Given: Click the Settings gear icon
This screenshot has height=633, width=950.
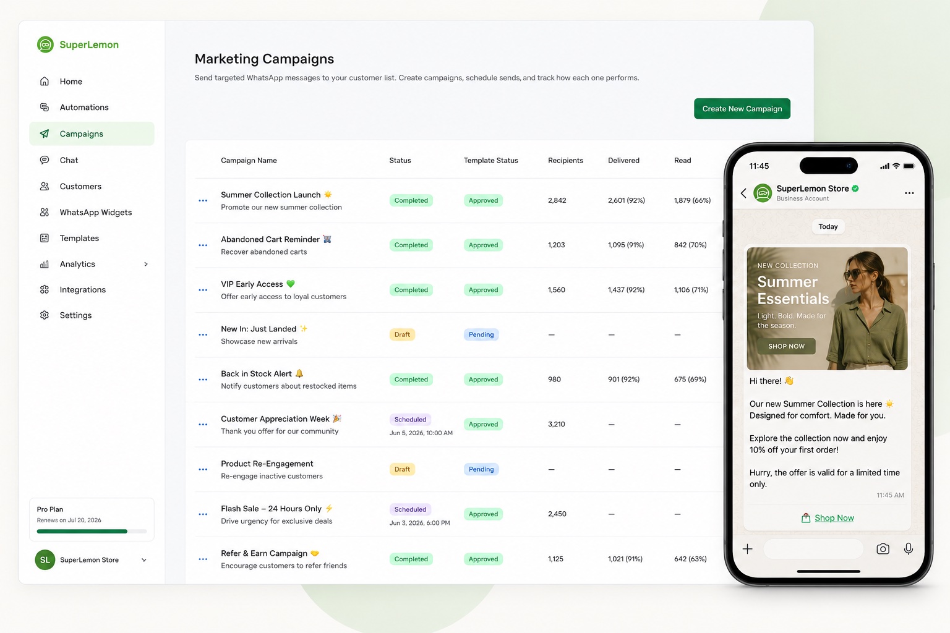Looking at the screenshot, I should [x=45, y=315].
